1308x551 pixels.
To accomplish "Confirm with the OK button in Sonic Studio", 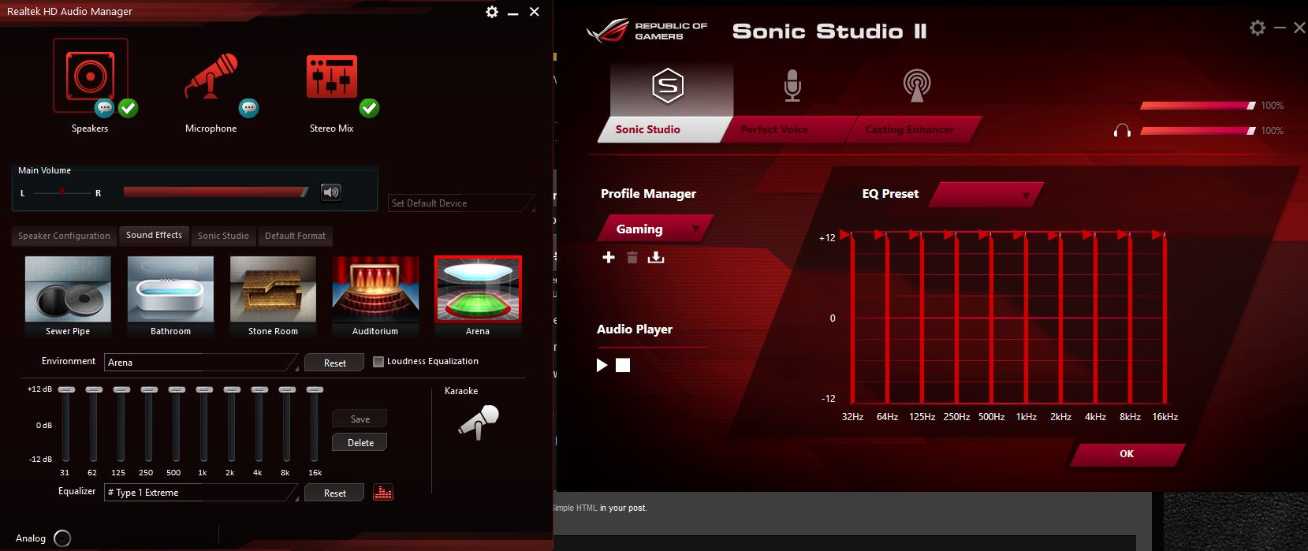I will tap(1127, 454).
